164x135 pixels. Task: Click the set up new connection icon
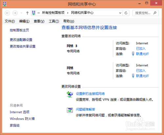coord(70,94)
